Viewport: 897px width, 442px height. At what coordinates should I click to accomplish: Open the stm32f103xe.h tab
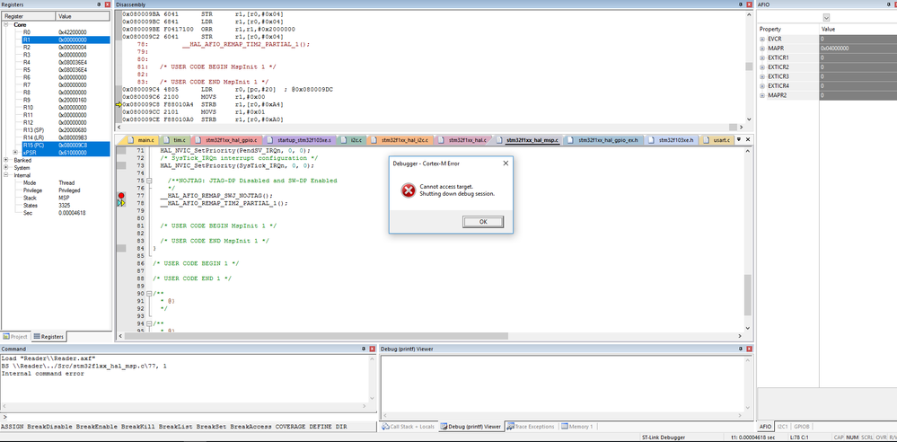coord(673,140)
